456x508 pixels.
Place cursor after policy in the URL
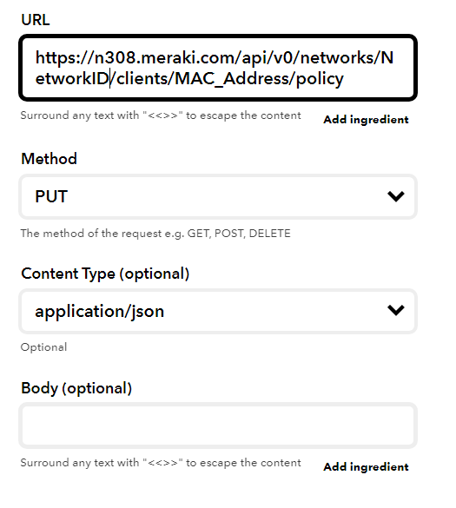[x=344, y=79]
